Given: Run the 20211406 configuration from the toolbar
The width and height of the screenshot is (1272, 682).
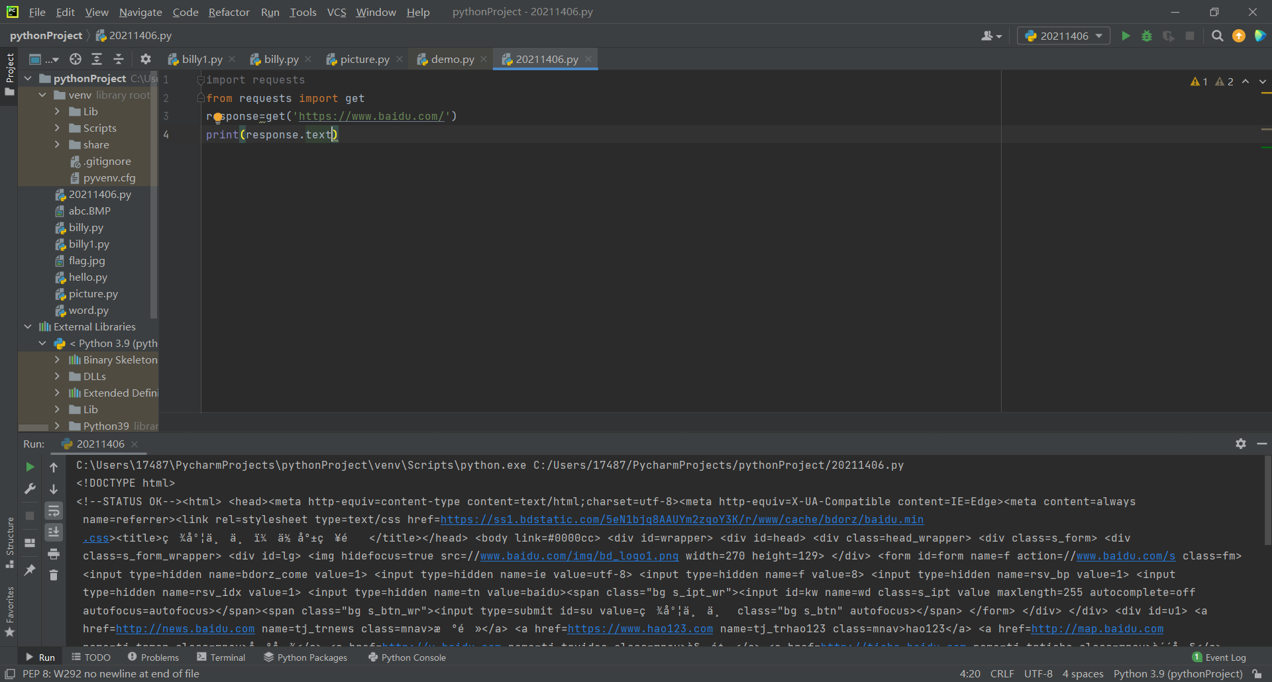Looking at the screenshot, I should [x=1126, y=36].
